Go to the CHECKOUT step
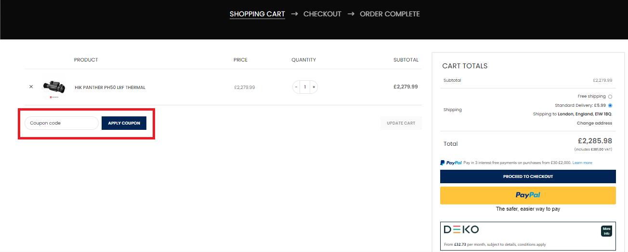Screen dimensions: 628x252 tap(322, 14)
